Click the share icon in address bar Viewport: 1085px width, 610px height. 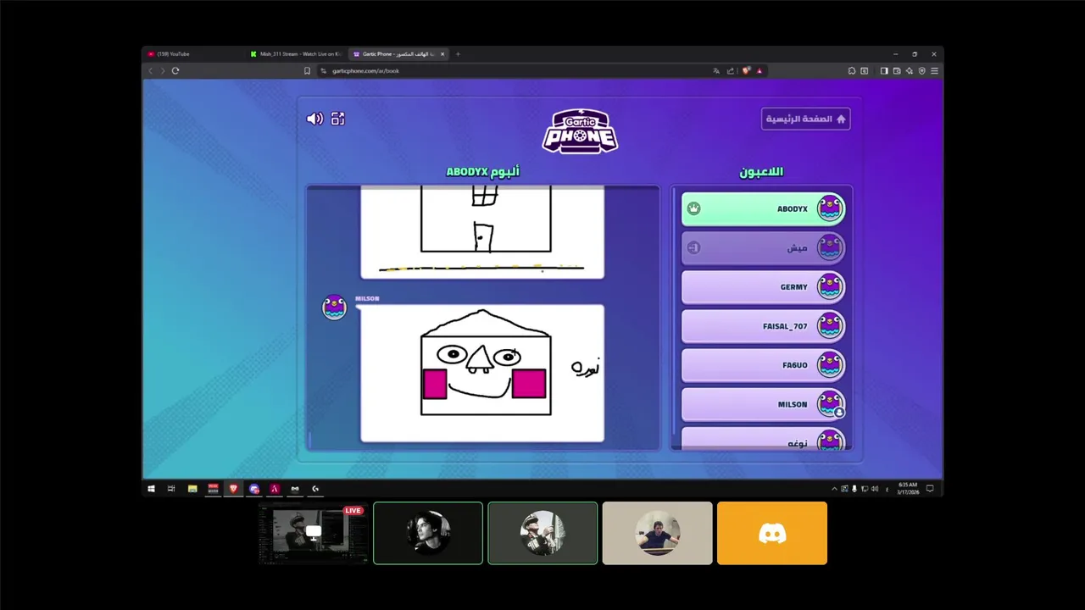point(731,71)
